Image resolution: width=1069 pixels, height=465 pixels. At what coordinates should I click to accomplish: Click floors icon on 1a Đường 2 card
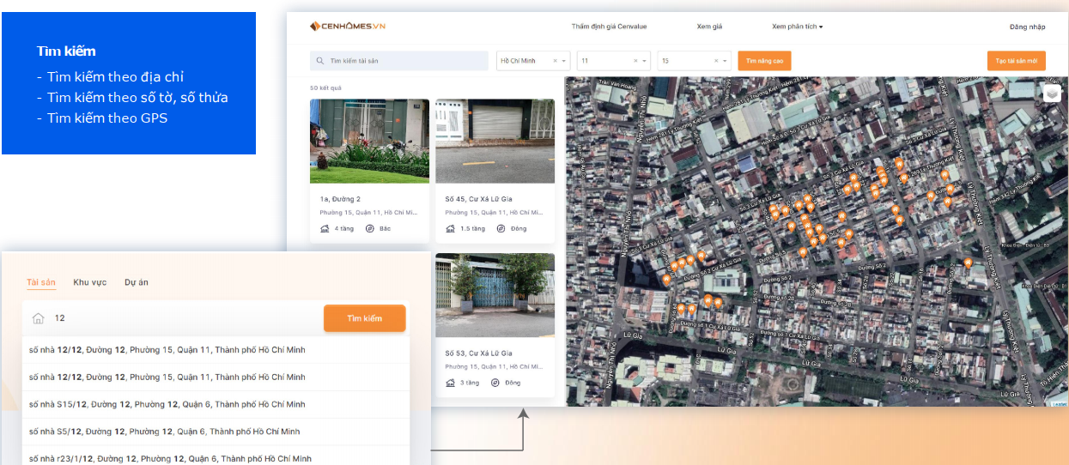point(325,229)
